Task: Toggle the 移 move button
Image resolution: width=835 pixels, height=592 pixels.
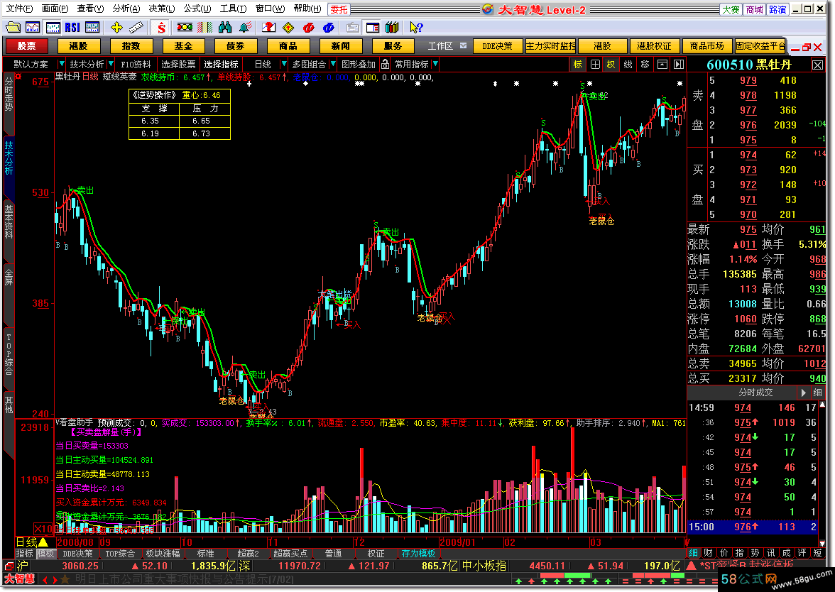Action: (x=645, y=65)
